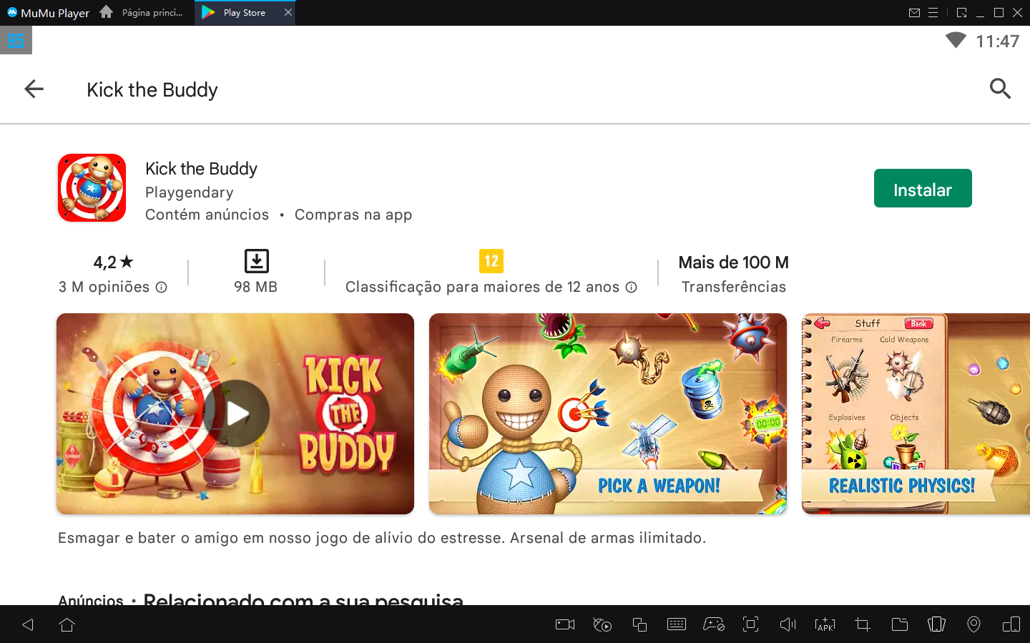1030x643 pixels.
Task: Start screen recording with the video camera icon
Action: [565, 624]
